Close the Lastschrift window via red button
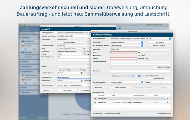Screen dimensions: 190x120 [x=41, y=26]
